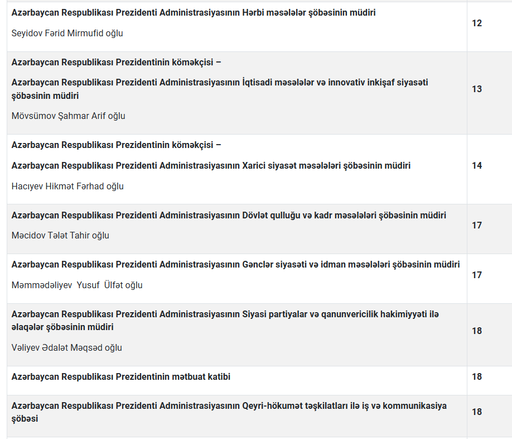
Task: Click the Prezidentinin mətbuat katibi title
Action: [121, 377]
